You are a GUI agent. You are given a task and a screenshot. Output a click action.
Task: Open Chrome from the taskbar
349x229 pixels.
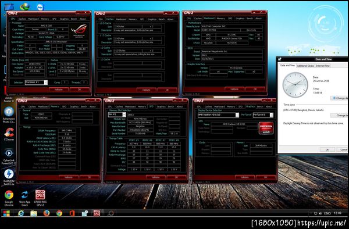59,214
